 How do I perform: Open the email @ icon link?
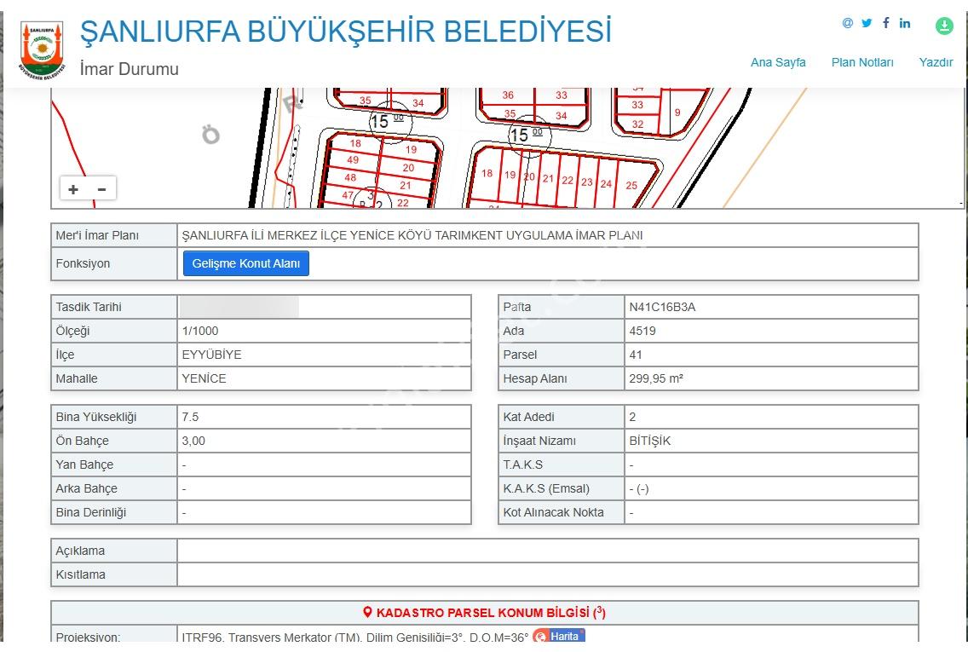(x=848, y=23)
